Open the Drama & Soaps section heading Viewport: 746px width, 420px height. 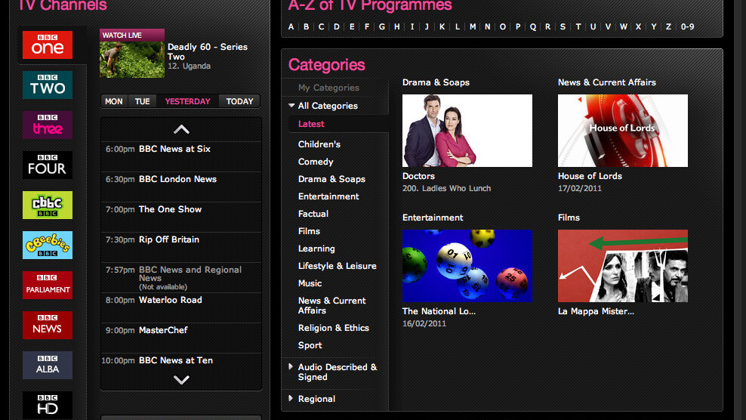tap(436, 82)
